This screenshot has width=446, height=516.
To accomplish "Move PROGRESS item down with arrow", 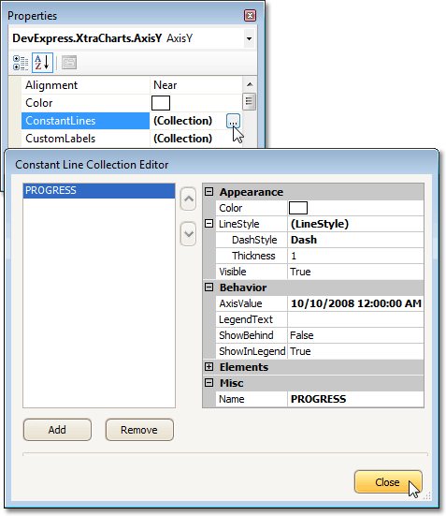I will tap(188, 234).
